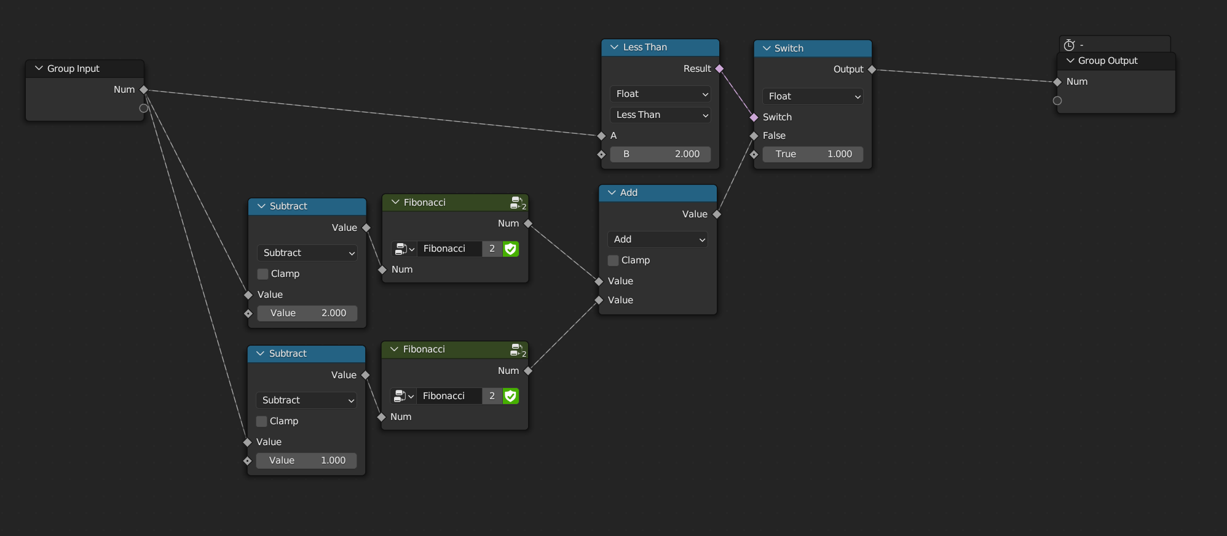
Task: Click upper Fibonacci node's Num output socket
Action: [x=528, y=223]
